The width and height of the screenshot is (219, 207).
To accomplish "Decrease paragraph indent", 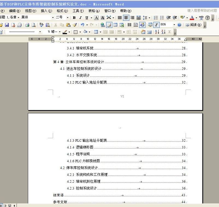I will (x=168, y=18).
